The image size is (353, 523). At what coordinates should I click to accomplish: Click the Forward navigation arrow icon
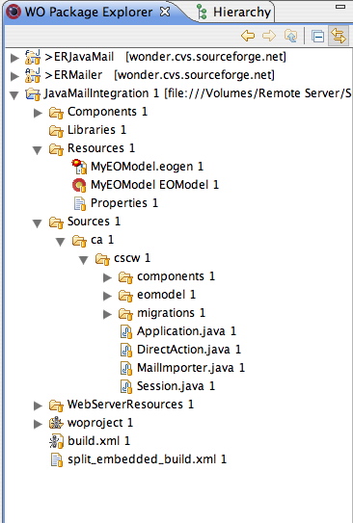click(x=269, y=36)
